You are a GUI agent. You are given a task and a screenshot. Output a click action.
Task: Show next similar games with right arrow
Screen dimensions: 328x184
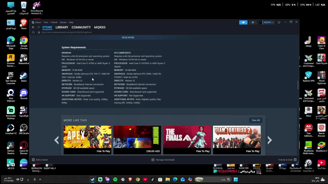270,140
